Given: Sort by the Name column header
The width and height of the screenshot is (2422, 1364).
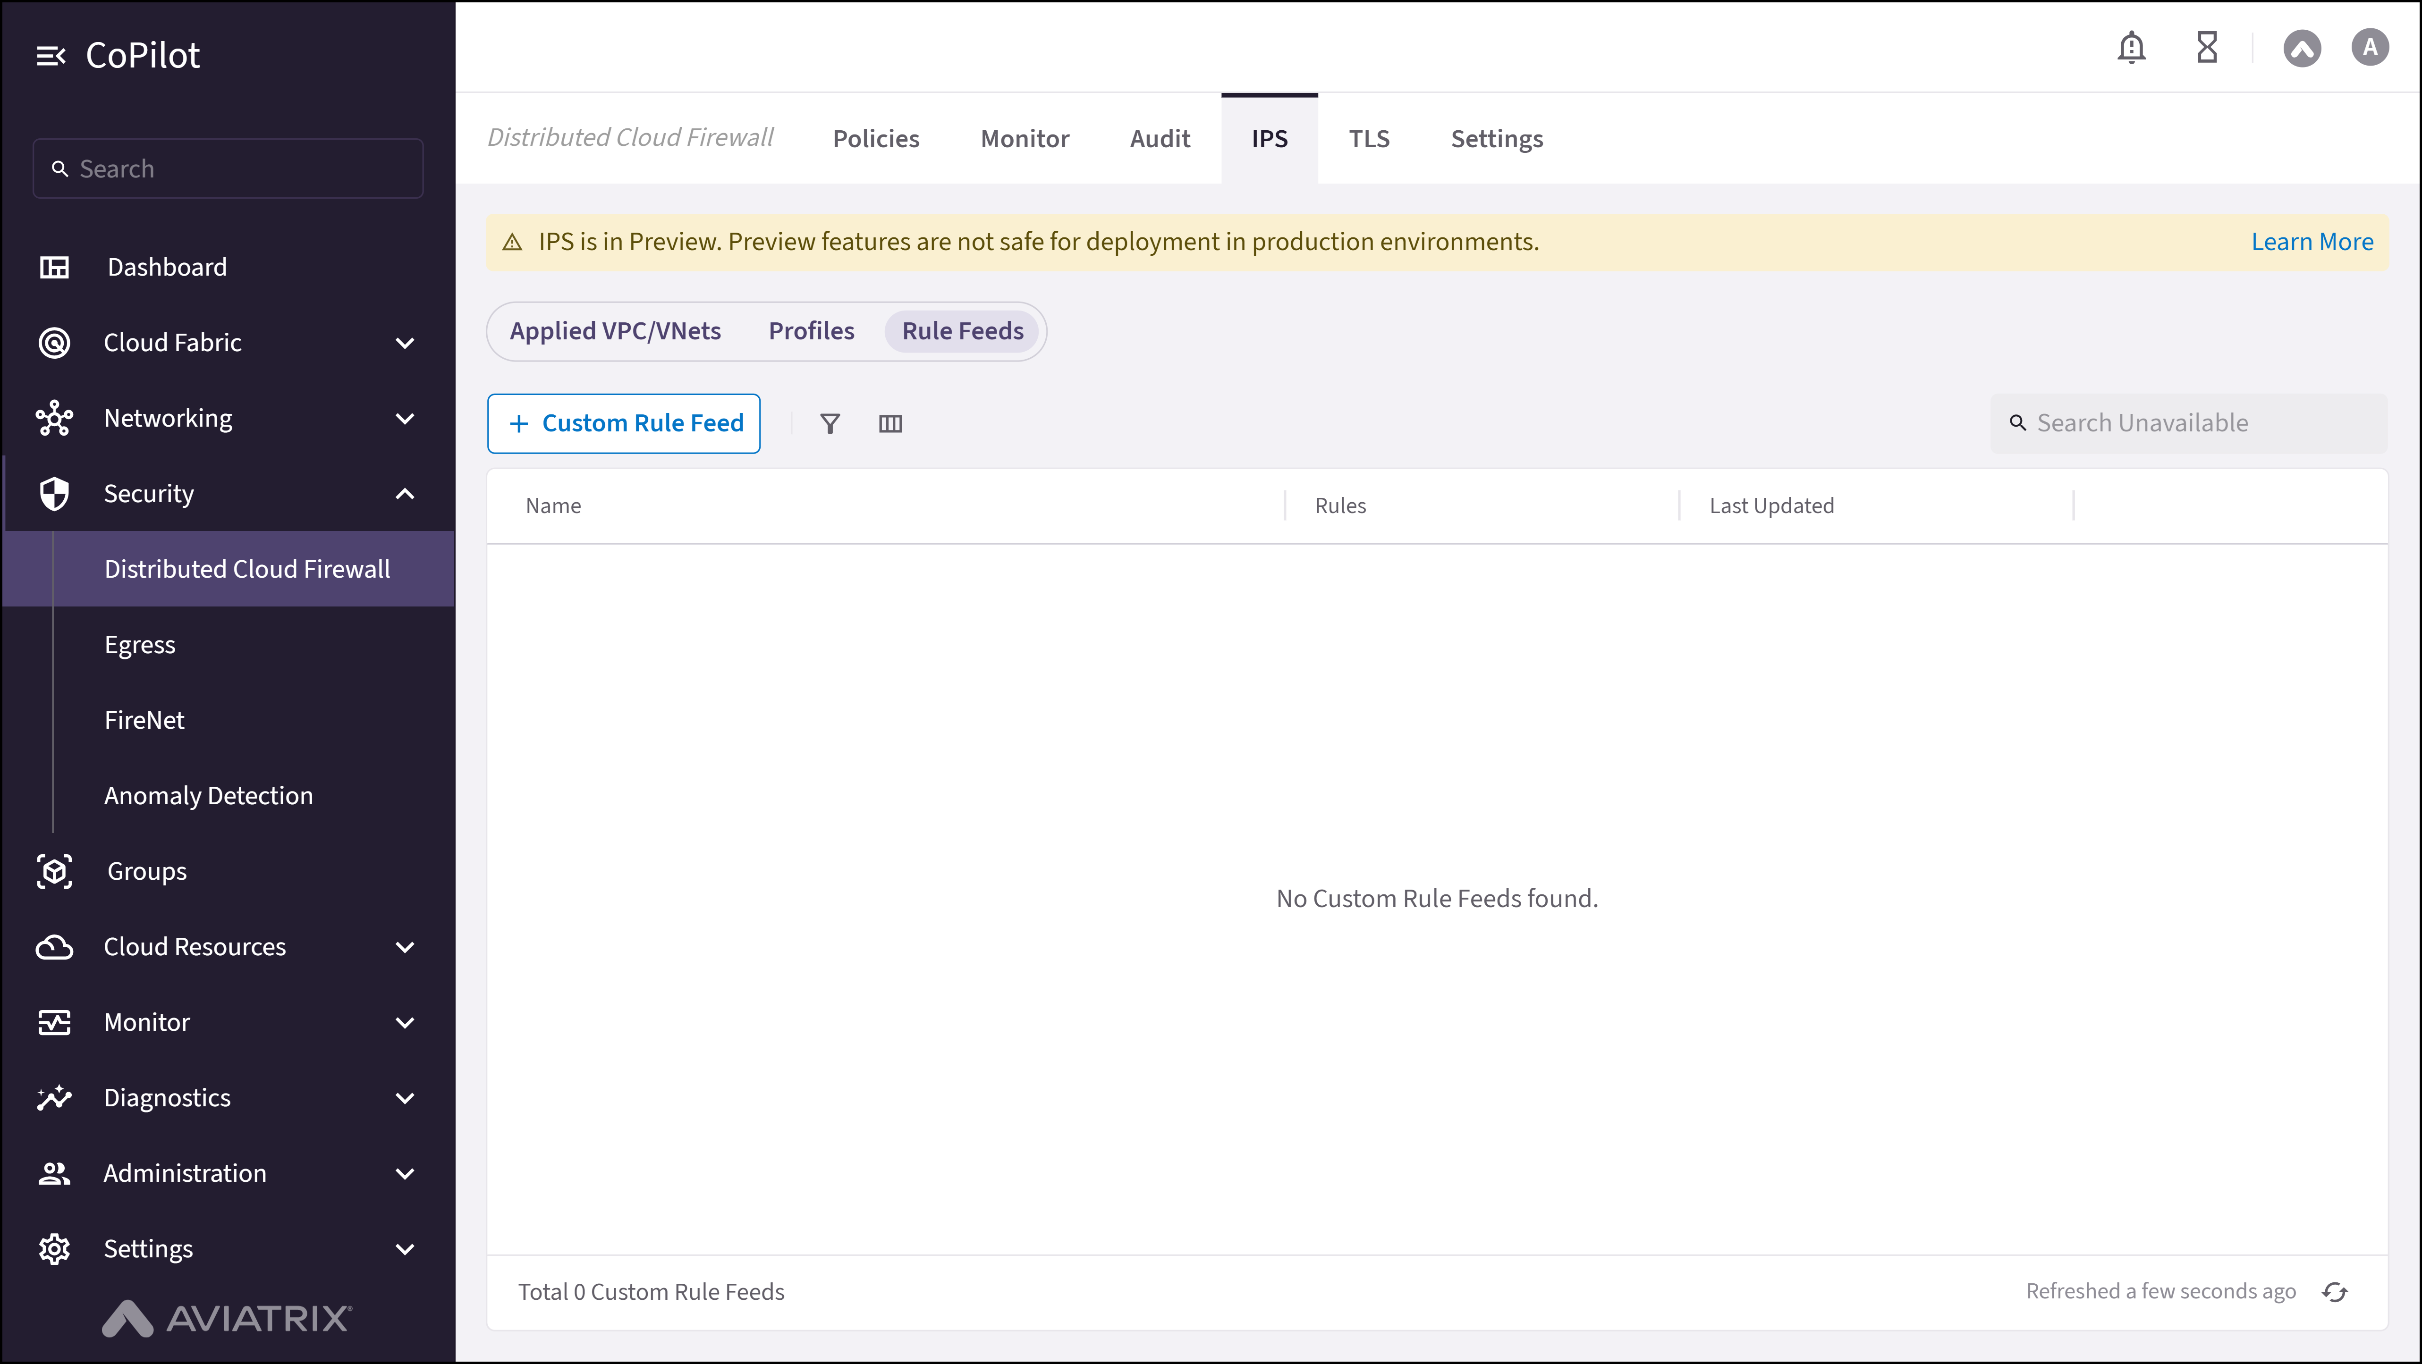Looking at the screenshot, I should click(x=553, y=506).
